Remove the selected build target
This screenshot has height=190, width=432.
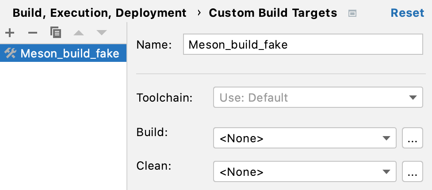[x=33, y=32]
